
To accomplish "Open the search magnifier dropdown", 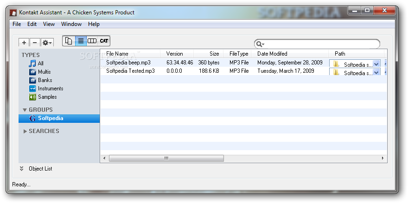I will [260, 44].
